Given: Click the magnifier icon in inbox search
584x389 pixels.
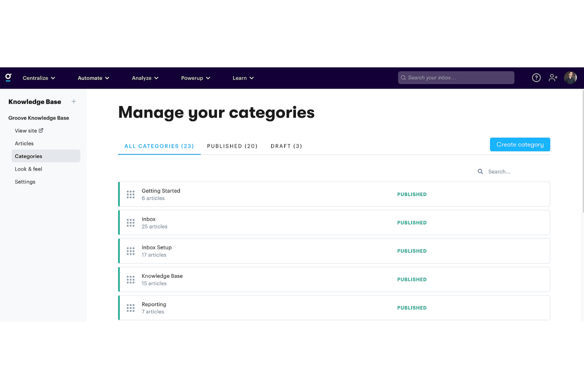Looking at the screenshot, I should [x=403, y=78].
